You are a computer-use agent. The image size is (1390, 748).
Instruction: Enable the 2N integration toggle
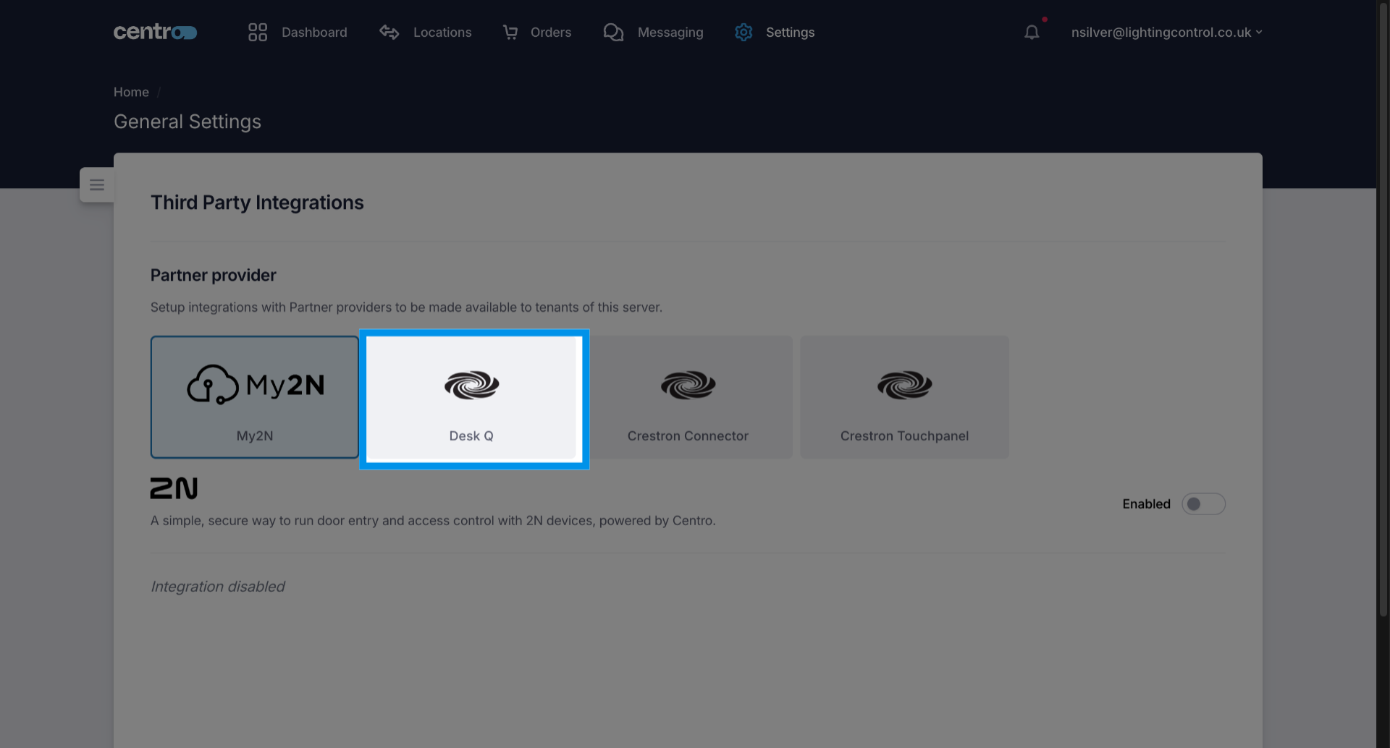(x=1203, y=503)
